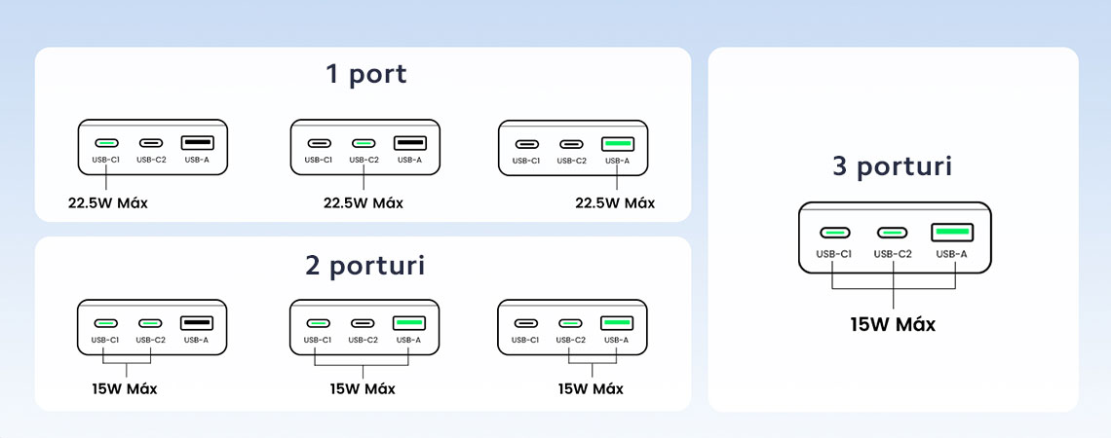
Task: Click the 22.5W Máx label below the lit USB-A port
Action: (x=615, y=203)
